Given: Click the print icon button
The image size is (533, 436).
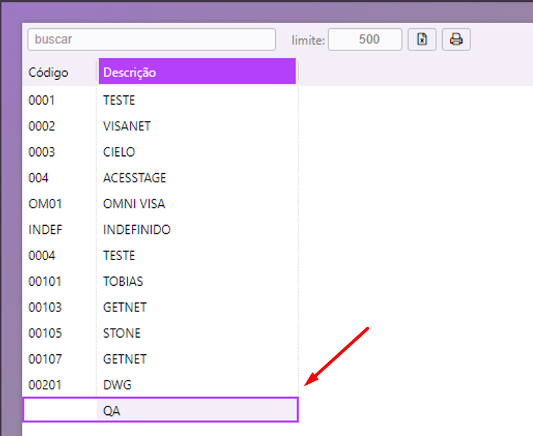Looking at the screenshot, I should pyautogui.click(x=456, y=40).
